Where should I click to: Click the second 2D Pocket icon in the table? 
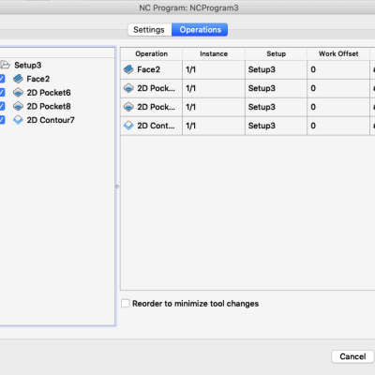point(128,107)
